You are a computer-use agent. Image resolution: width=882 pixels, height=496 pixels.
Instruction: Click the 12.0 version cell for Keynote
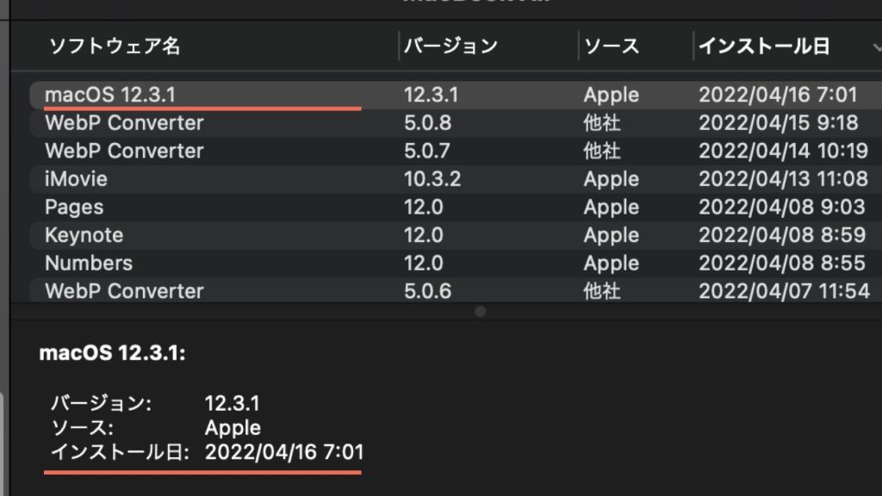pyautogui.click(x=424, y=235)
